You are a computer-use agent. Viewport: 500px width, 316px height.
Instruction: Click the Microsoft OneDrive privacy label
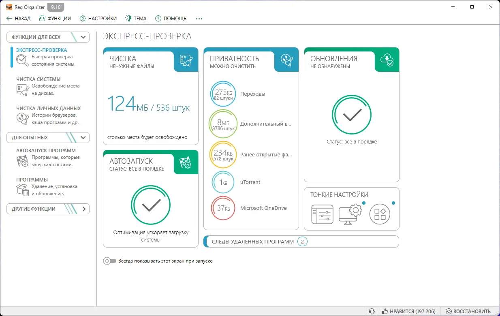(x=263, y=208)
